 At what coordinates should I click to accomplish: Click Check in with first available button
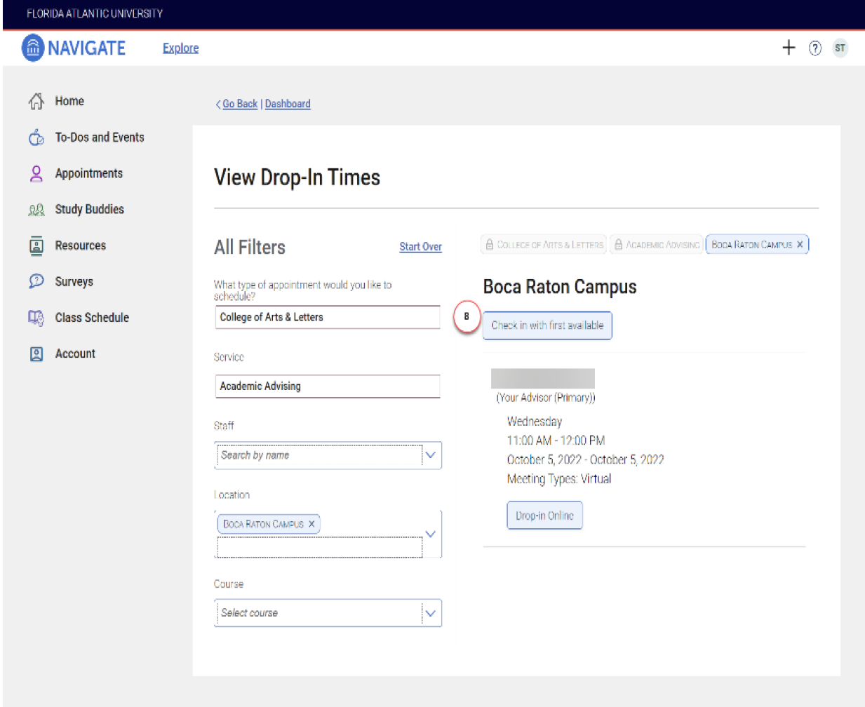pos(547,325)
